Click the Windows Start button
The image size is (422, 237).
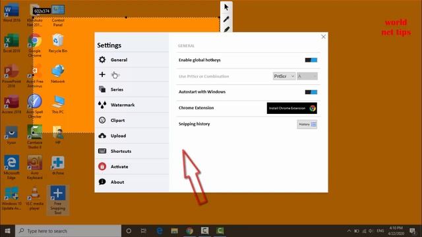pyautogui.click(x=7, y=231)
